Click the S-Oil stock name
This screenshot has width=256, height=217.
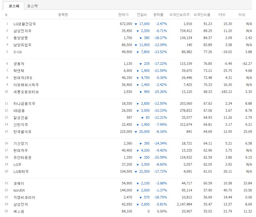(x=18, y=52)
